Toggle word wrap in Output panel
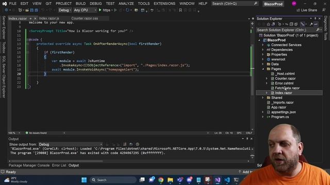The image size is (330, 185). pos(131,144)
